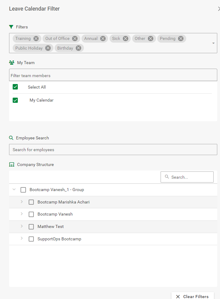Viewport: 220px width, 299px height.
Task: Remove the Birthday filter chip
Action: click(78, 48)
